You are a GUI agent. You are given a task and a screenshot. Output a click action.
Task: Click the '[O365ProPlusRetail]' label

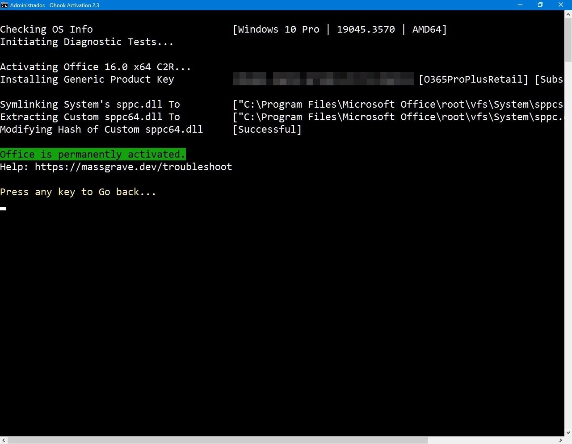[473, 80]
